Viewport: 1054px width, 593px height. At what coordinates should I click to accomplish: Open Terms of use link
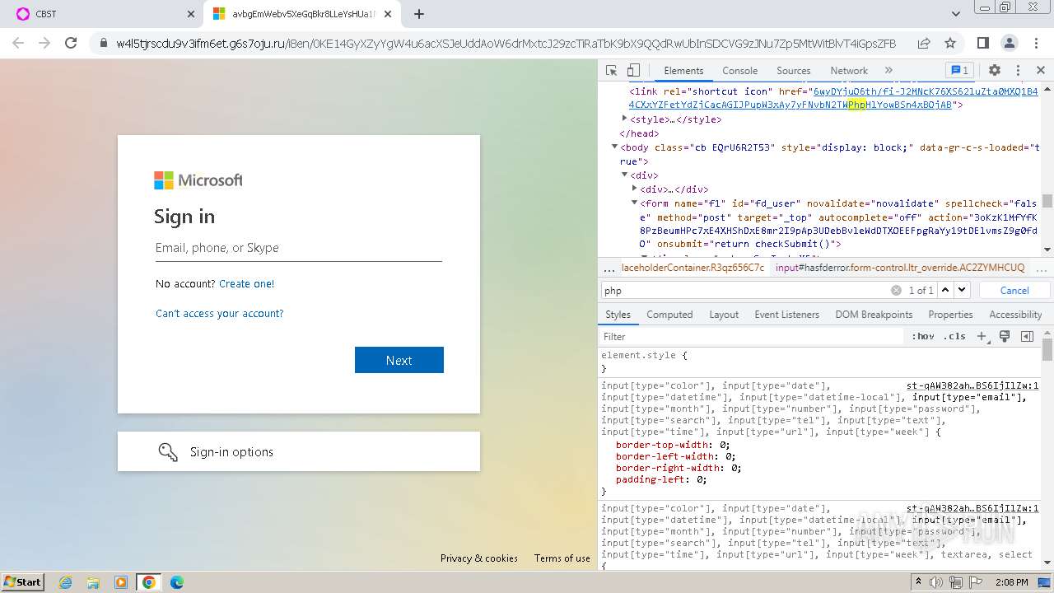pos(562,558)
